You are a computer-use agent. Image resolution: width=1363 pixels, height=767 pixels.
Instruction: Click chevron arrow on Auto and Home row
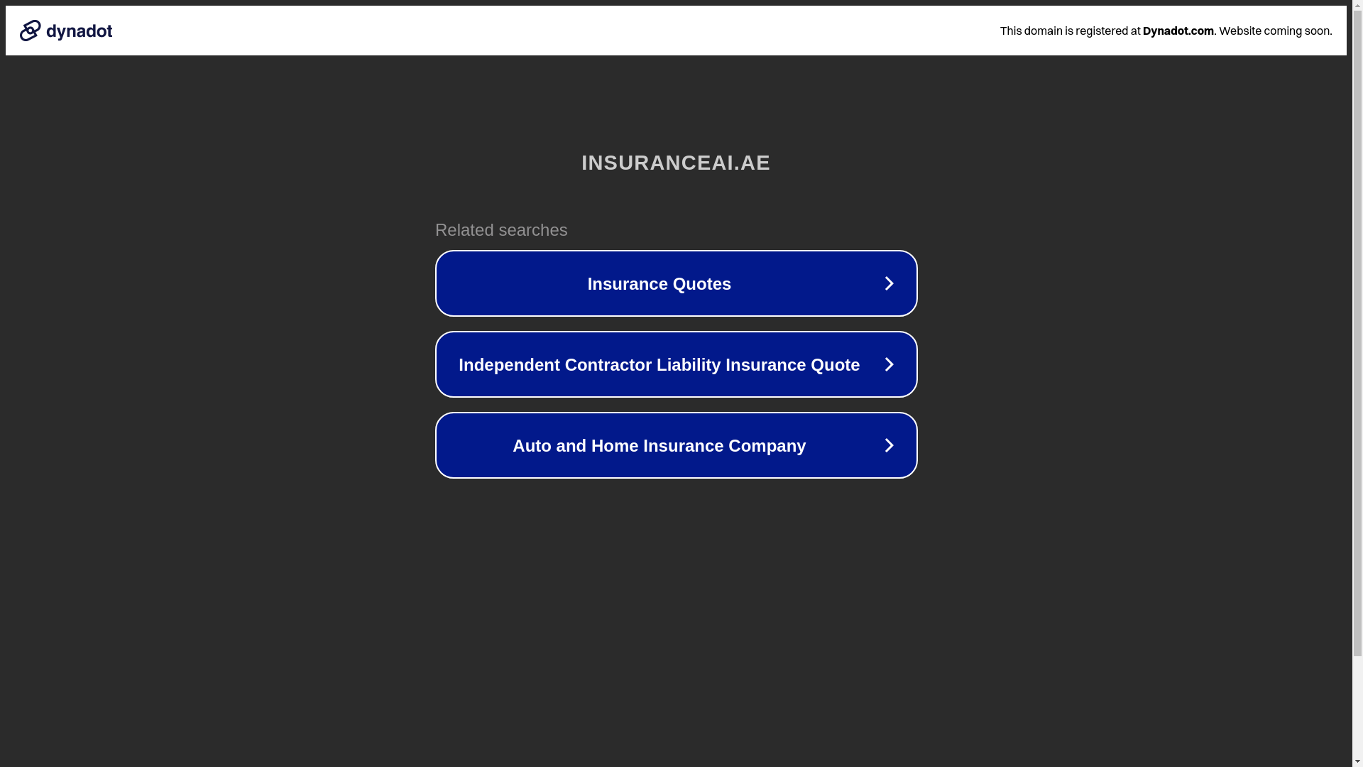(x=889, y=445)
